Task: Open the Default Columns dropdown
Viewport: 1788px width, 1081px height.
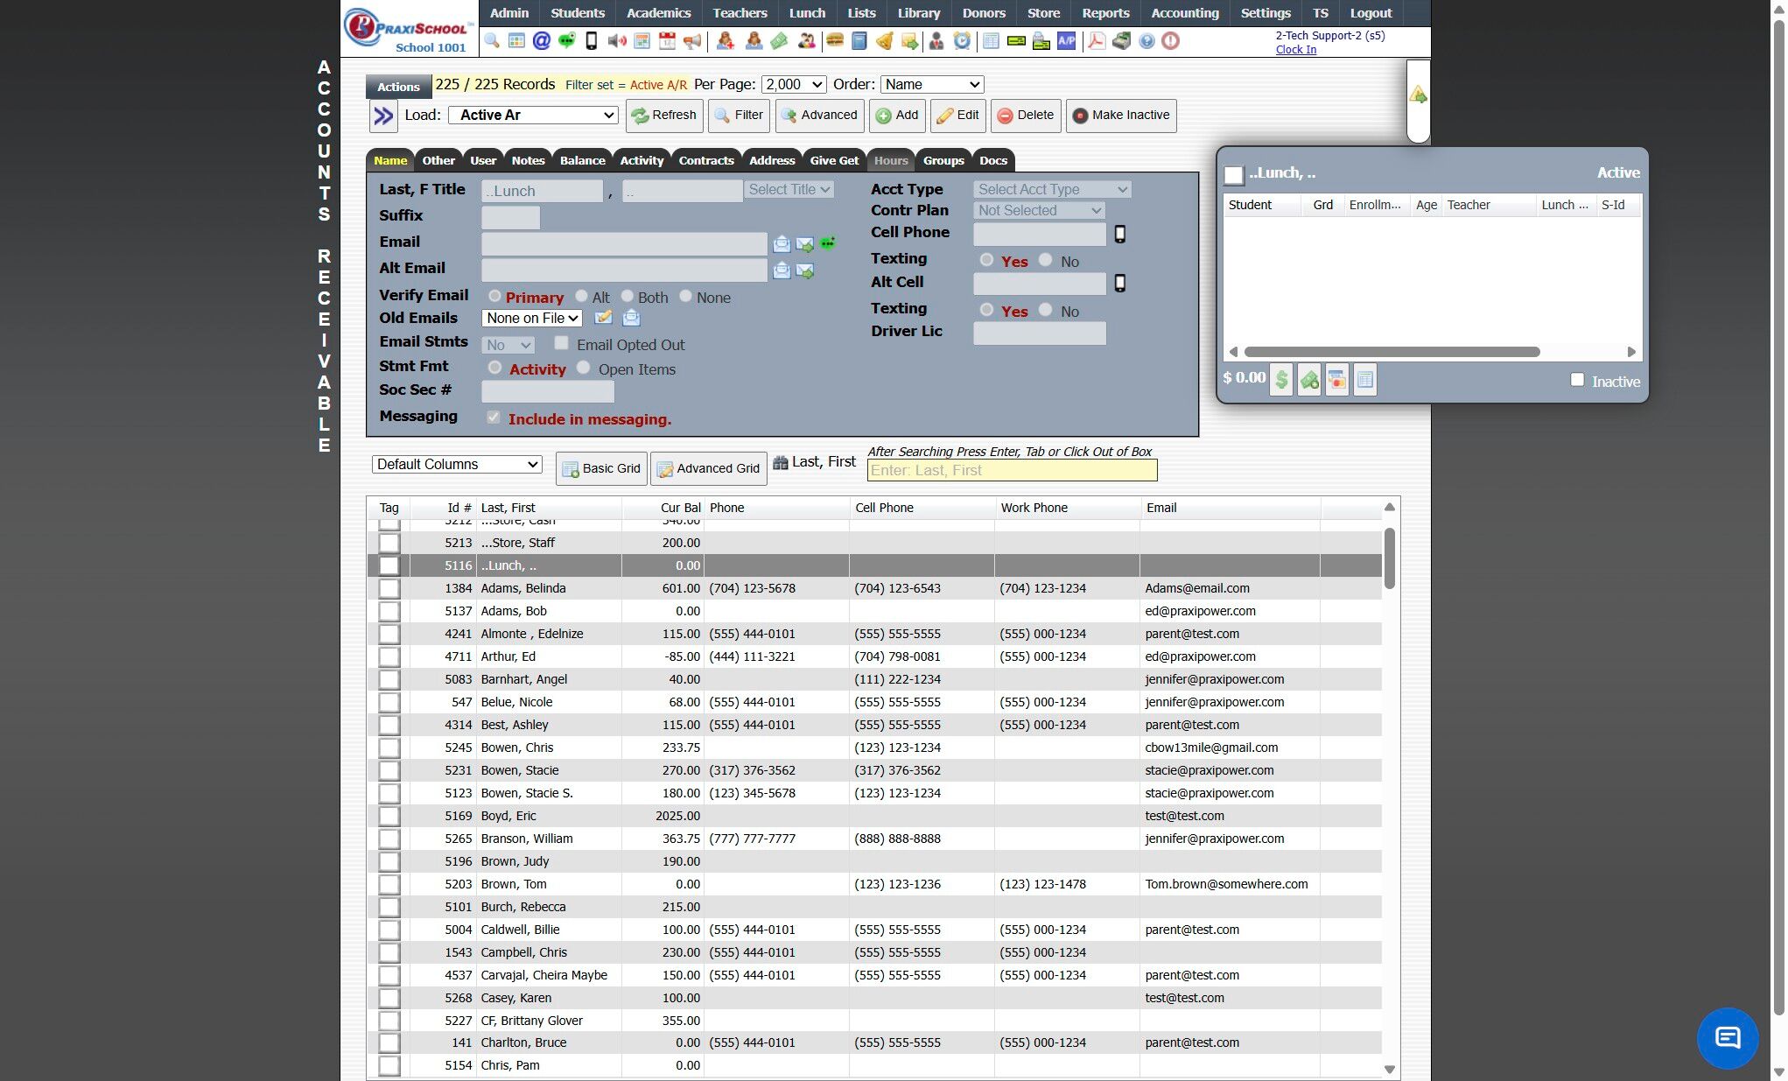Action: [x=457, y=465]
